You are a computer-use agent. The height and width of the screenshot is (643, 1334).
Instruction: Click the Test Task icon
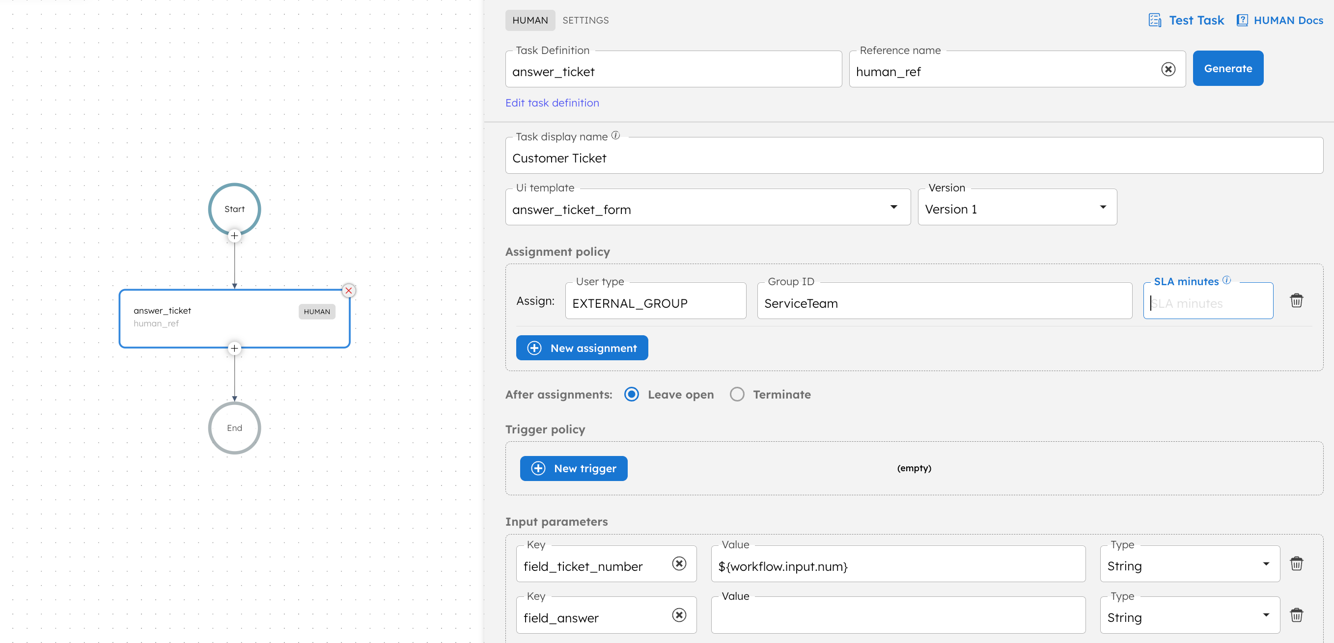[1154, 20]
